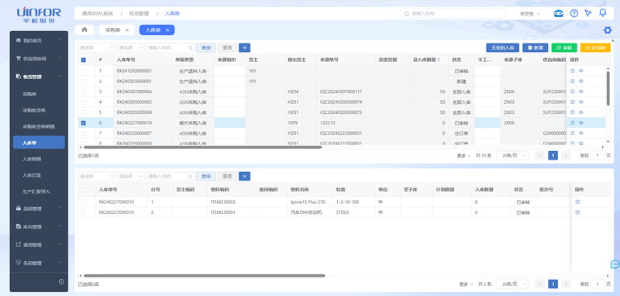The width and height of the screenshot is (620, 296).
Task: Collapse the 收货管理 sidebar menu
Action: 39,77
